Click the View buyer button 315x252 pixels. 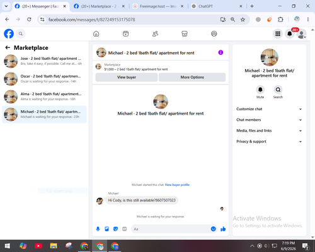tap(127, 77)
